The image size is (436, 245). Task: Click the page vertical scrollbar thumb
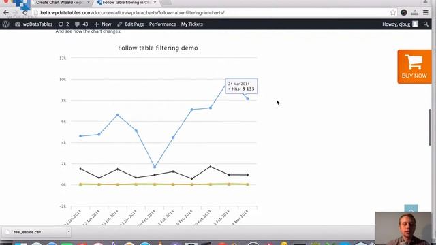coord(430,127)
